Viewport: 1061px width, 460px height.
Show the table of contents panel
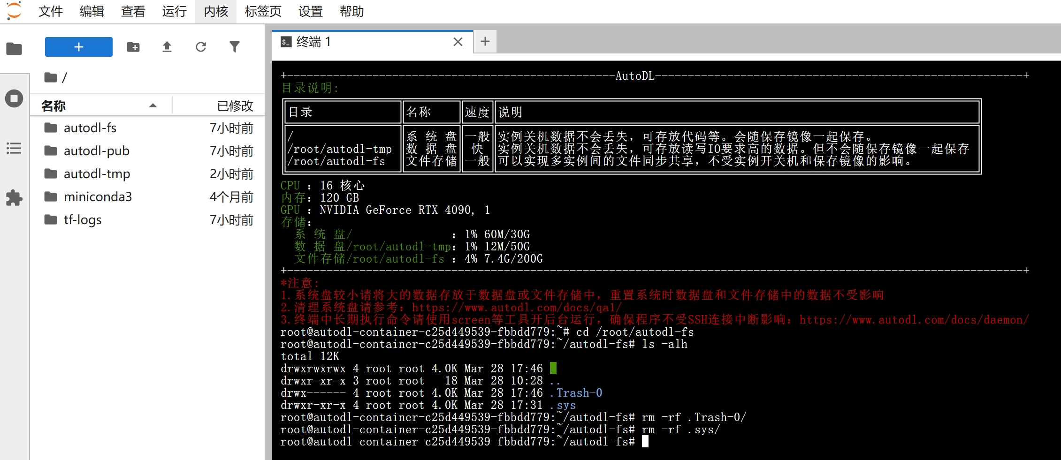tap(14, 148)
